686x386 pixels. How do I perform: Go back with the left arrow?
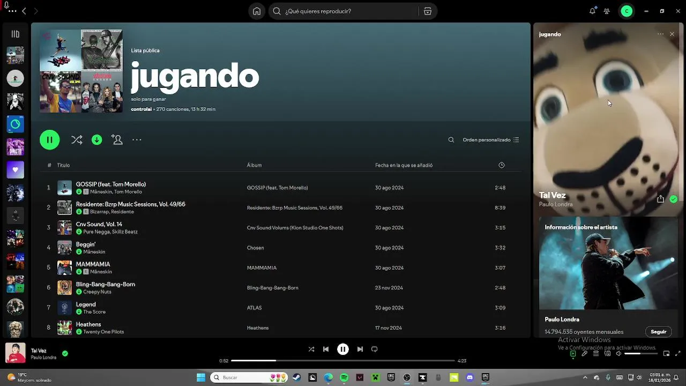coord(24,11)
